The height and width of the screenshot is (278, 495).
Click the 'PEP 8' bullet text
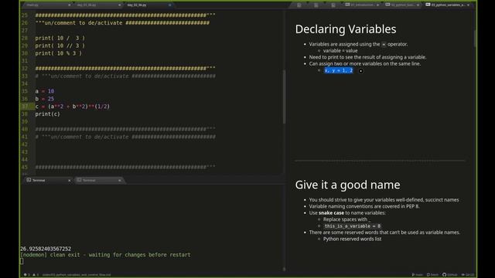(x=364, y=206)
